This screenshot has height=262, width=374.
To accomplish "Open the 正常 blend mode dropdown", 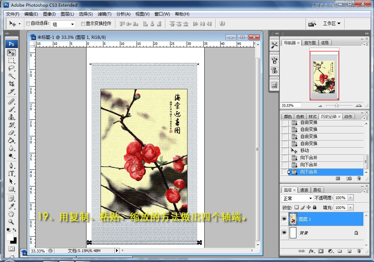I will (297, 198).
